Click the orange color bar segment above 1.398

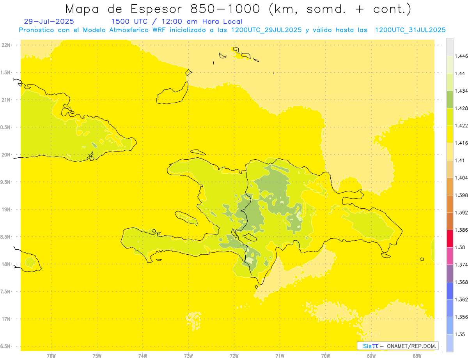pos(450,187)
